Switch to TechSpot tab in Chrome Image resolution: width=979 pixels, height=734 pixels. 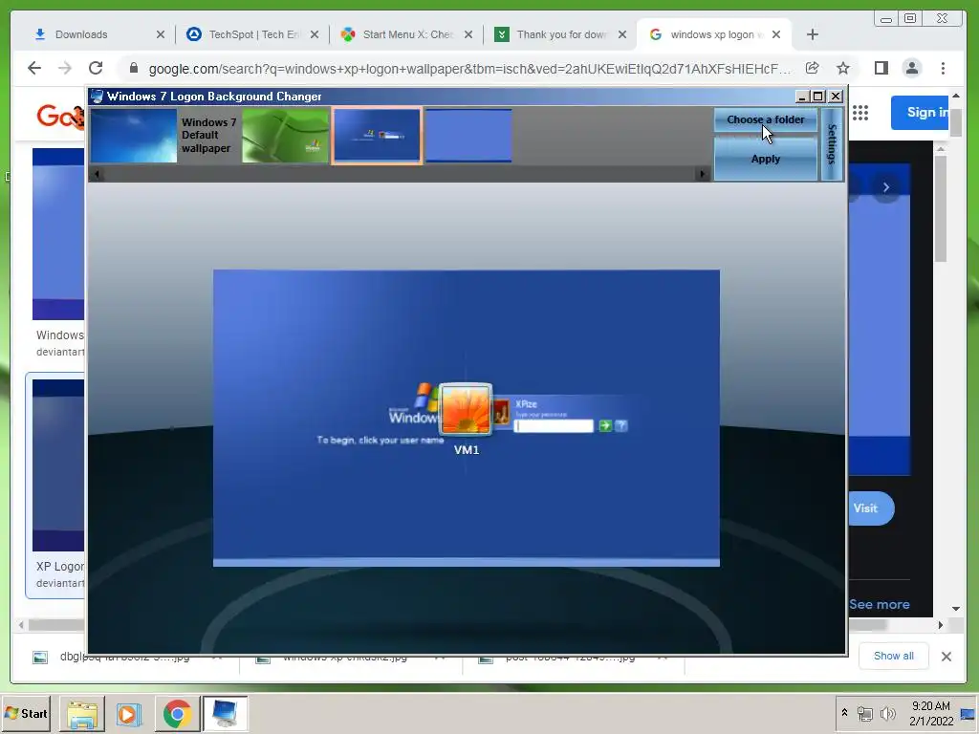254,34
